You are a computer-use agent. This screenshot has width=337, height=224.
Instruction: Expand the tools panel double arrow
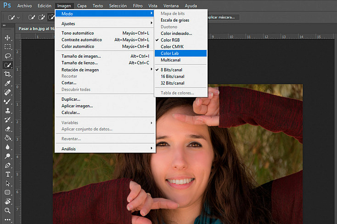4,26
